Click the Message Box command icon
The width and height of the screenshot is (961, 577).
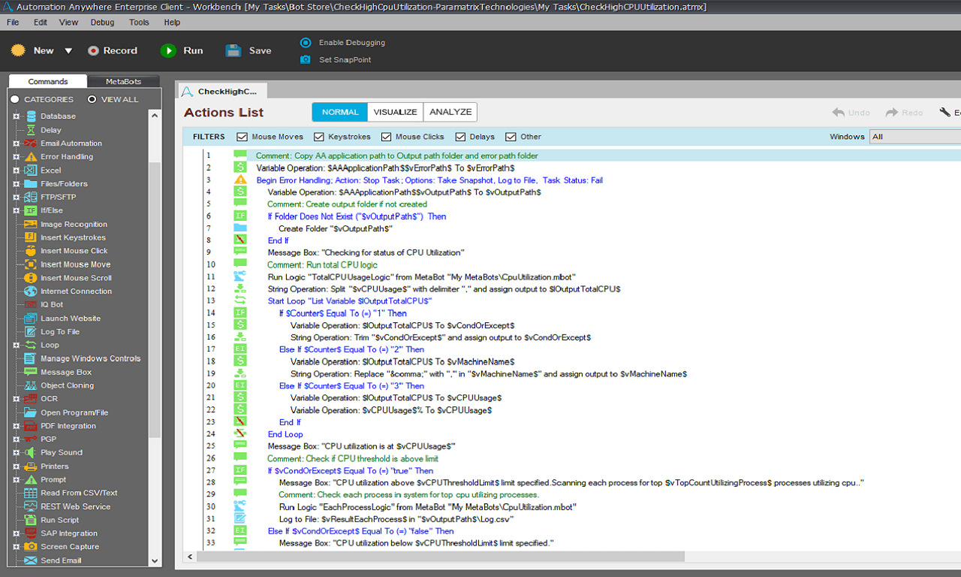(x=31, y=372)
